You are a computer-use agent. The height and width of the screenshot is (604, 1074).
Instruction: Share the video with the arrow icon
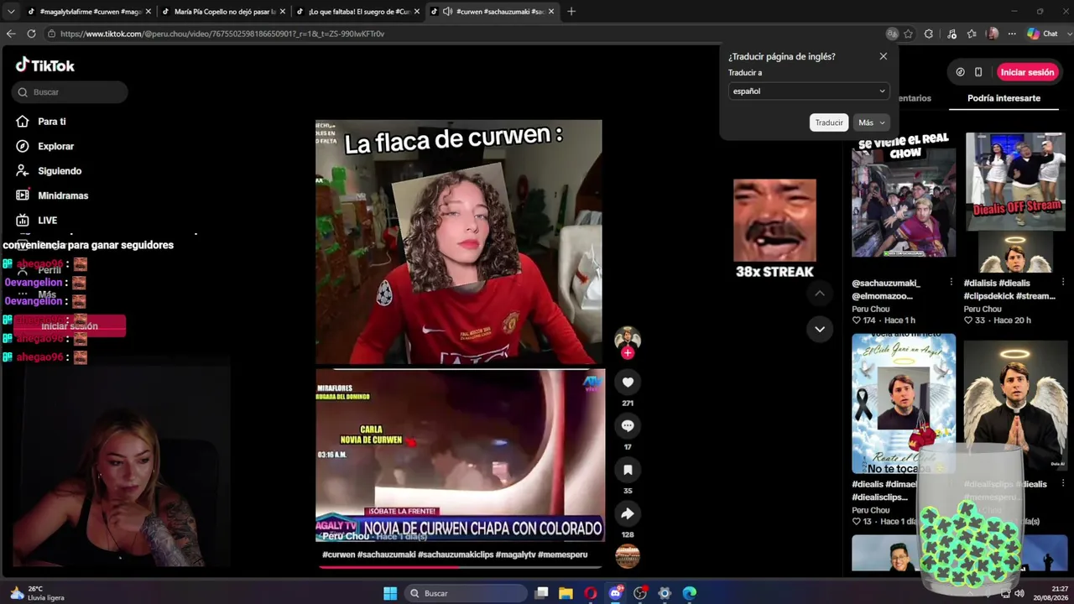[x=628, y=513]
